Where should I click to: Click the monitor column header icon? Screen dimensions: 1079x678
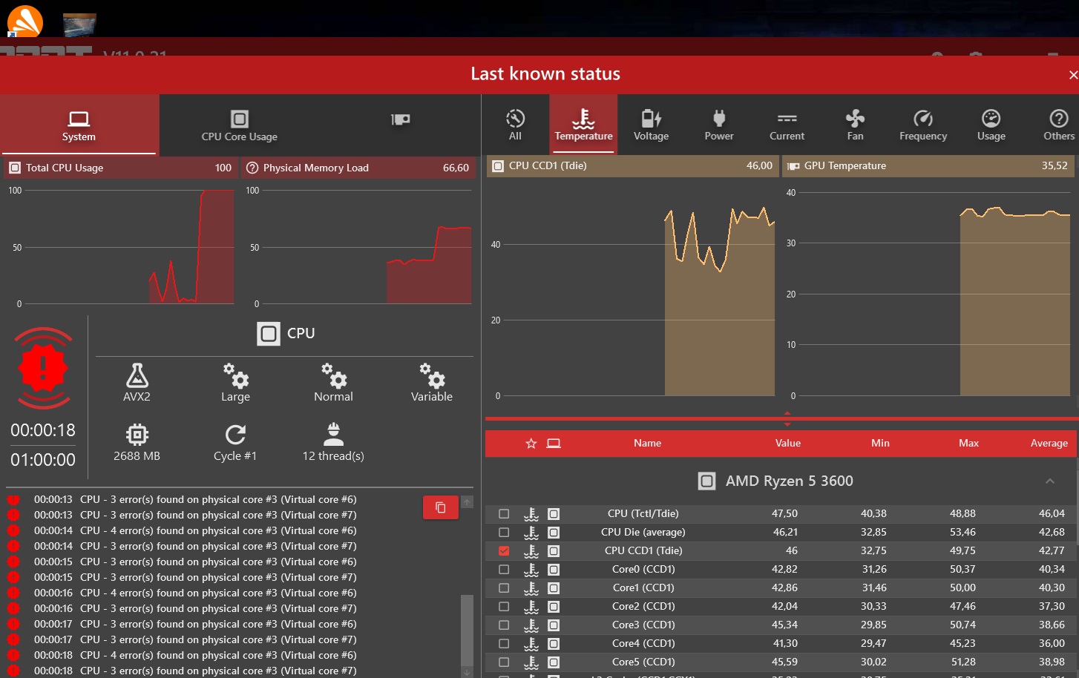point(554,444)
